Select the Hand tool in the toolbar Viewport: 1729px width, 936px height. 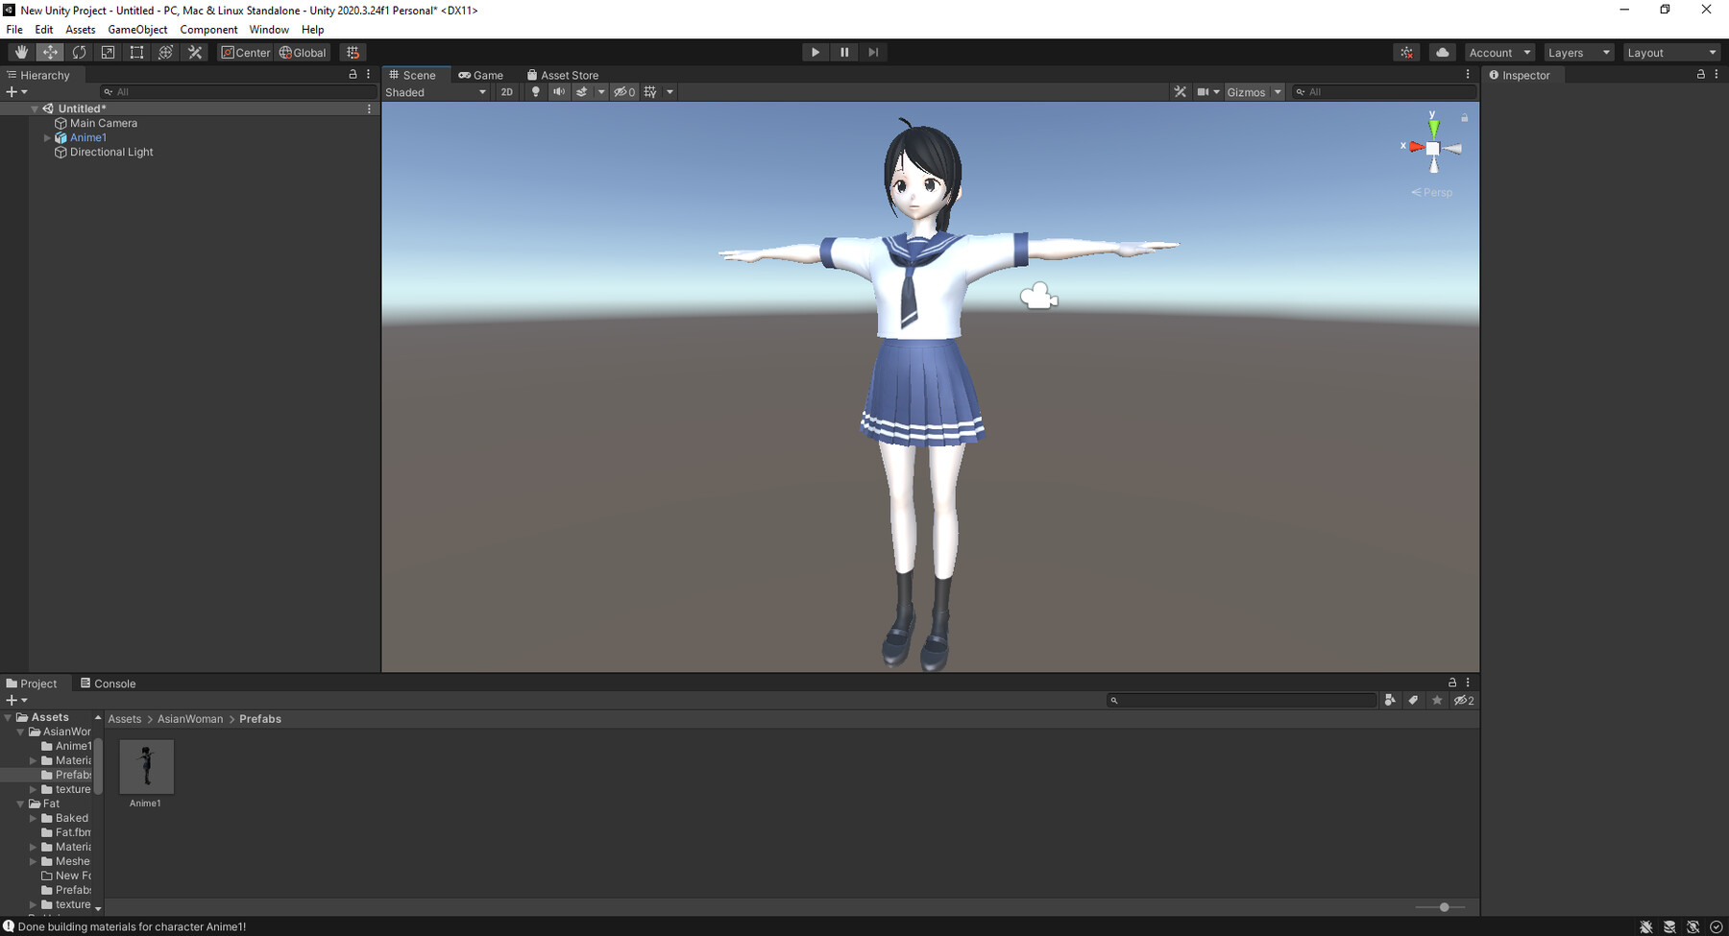click(x=21, y=52)
